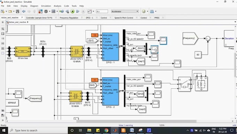Select the 30 km line block
Image resolution: width=237 pixels, height=134 pixels.
[23, 52]
